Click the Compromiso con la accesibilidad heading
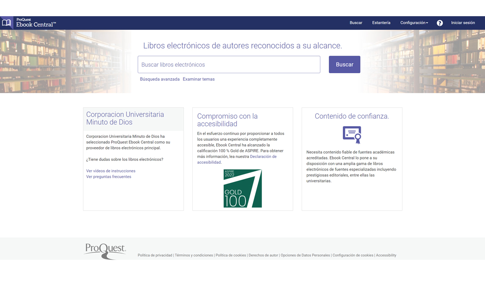The image size is (485, 285). pos(227,120)
